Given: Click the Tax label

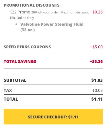Looking at the screenshot, I should click(x=8, y=90).
